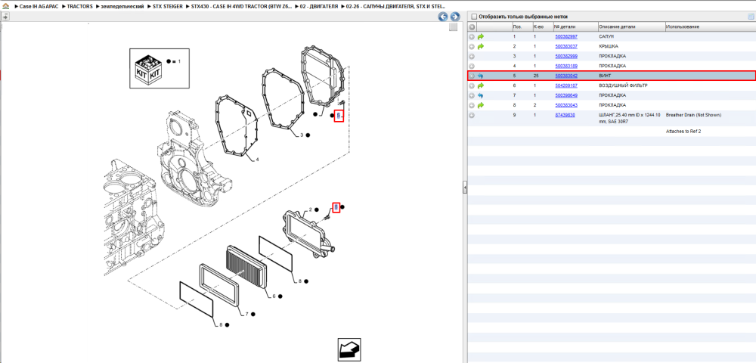The width and height of the screenshot is (756, 363).
Task: Click the small square button above diagram
Action: click(453, 27)
